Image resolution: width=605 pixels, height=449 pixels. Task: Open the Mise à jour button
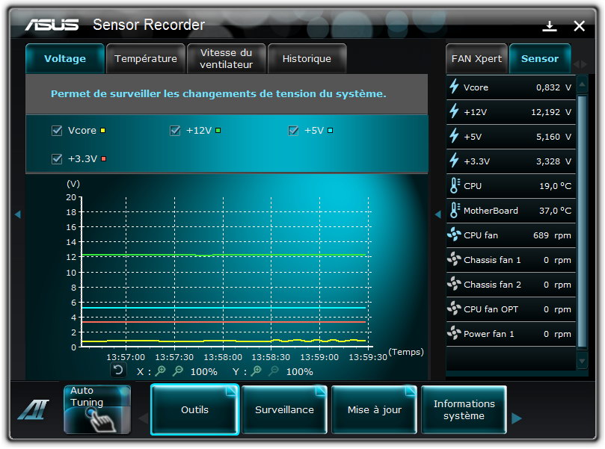click(374, 409)
